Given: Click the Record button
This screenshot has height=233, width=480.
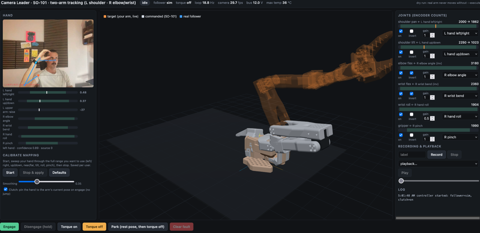Looking at the screenshot, I should (x=436, y=155).
